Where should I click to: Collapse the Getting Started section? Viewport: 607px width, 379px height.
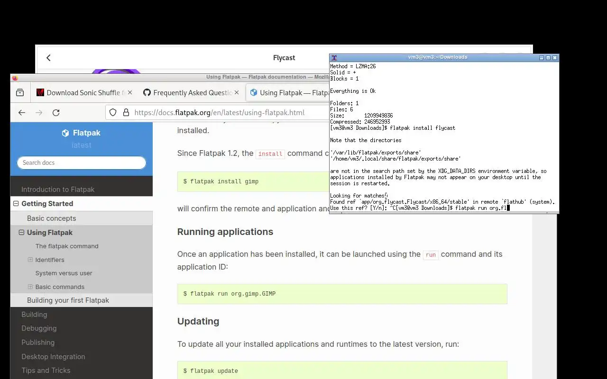tap(16, 204)
